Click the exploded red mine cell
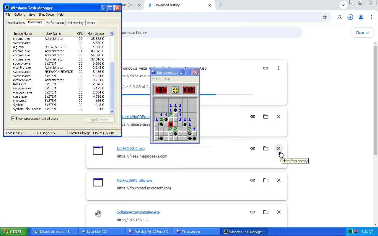The height and width of the screenshot is (236, 378). click(171, 124)
